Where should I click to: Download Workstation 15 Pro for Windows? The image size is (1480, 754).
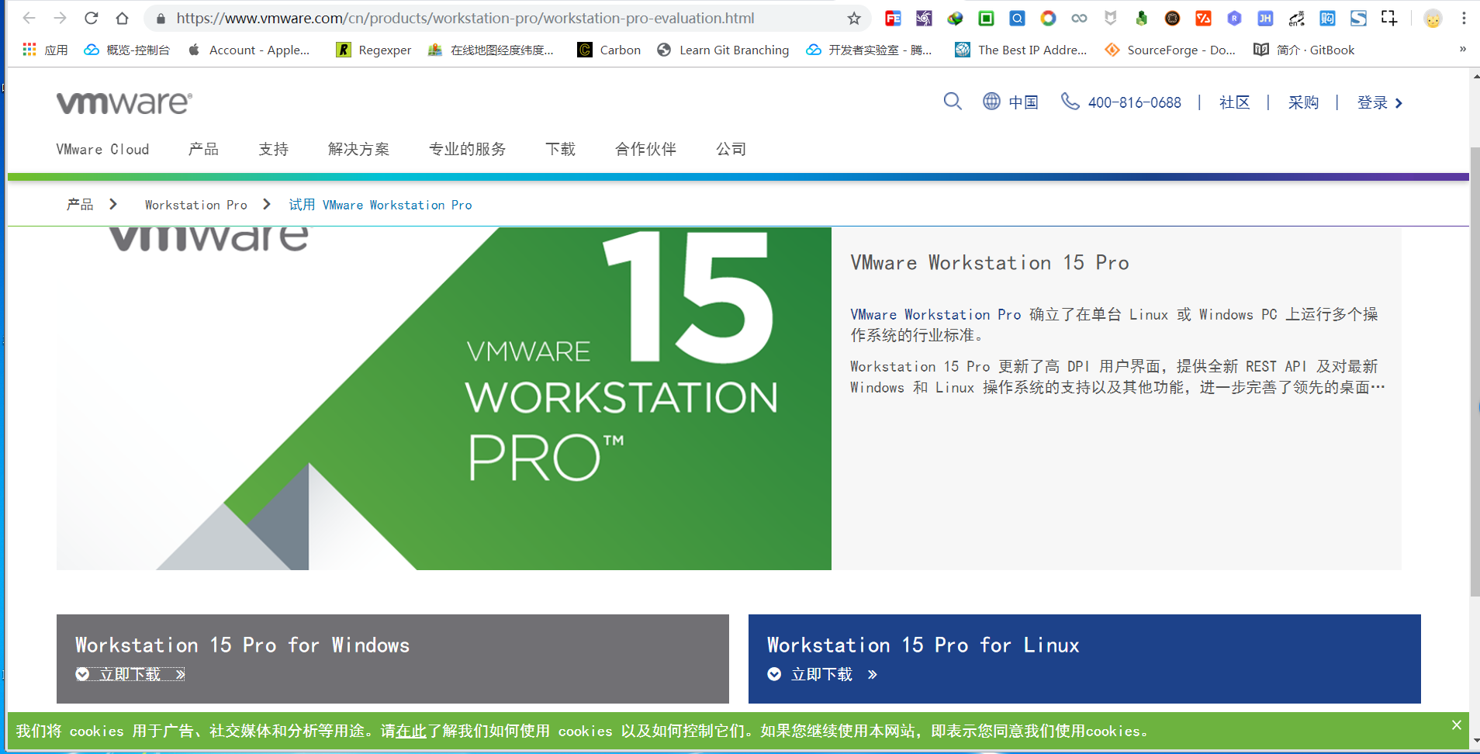click(130, 674)
